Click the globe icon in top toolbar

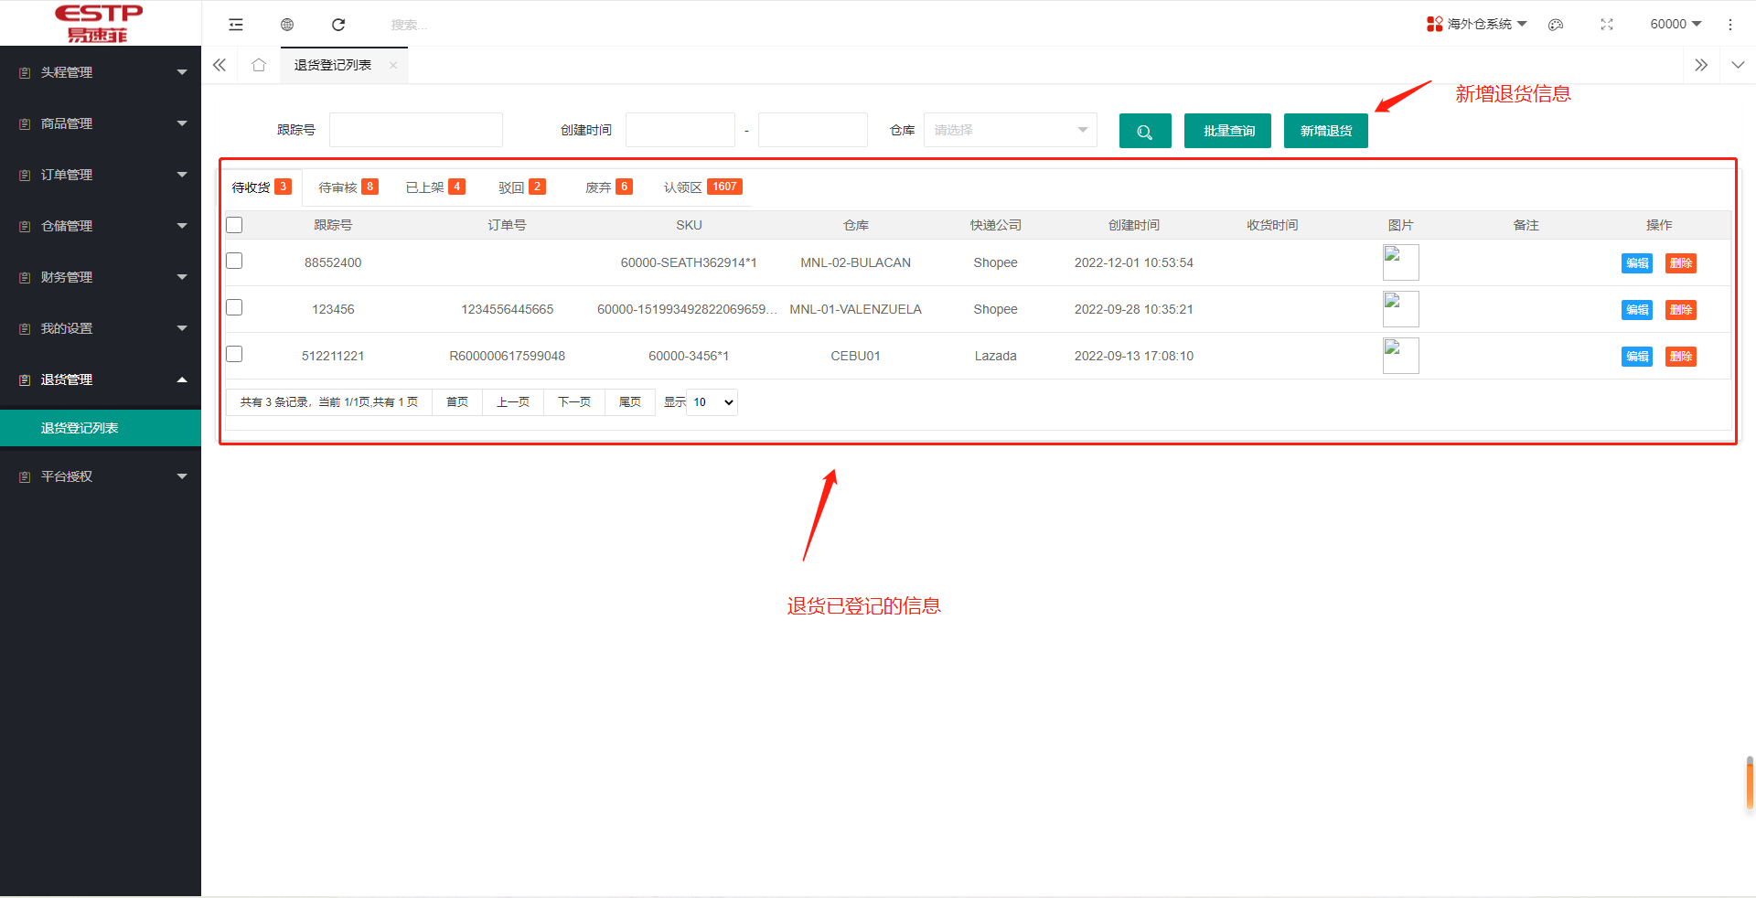[287, 25]
